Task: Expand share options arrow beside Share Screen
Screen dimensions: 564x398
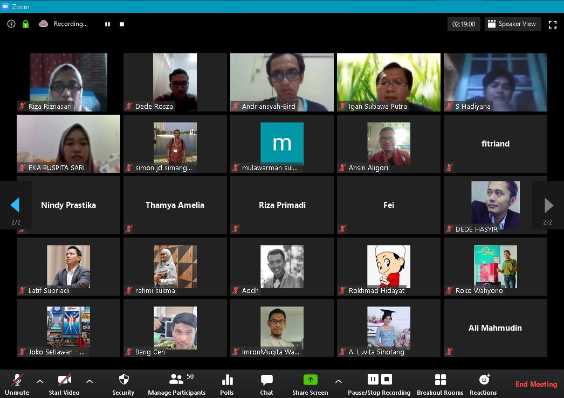Action: click(x=338, y=381)
